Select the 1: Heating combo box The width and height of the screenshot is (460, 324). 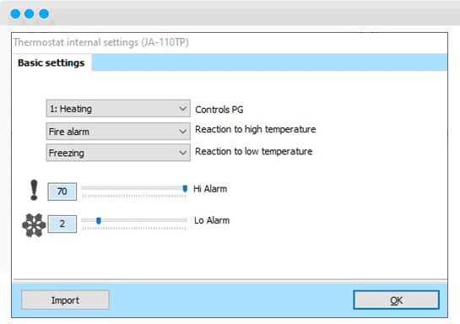(x=118, y=109)
